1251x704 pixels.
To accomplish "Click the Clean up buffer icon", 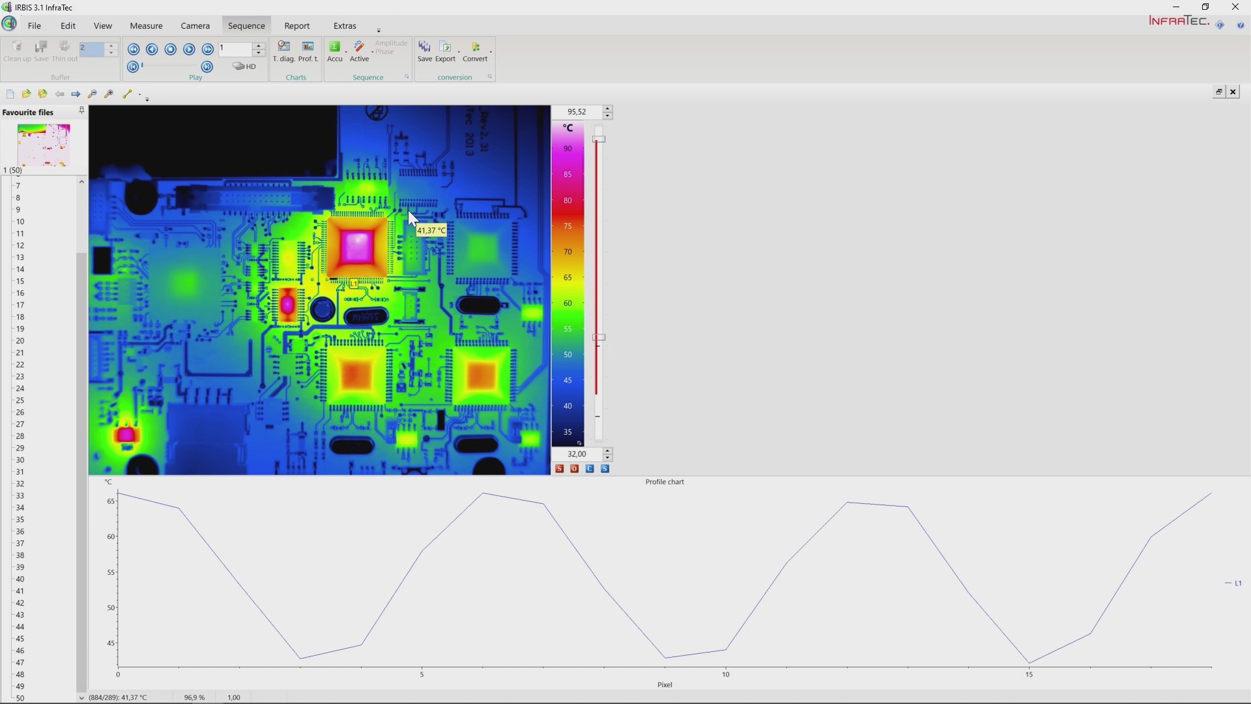I will click(16, 49).
